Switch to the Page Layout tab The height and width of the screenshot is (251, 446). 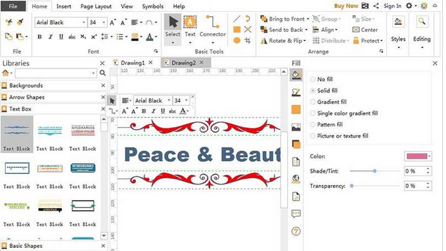click(96, 6)
